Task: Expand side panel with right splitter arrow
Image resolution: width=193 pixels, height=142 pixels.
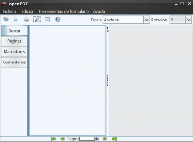Action: [108, 31]
